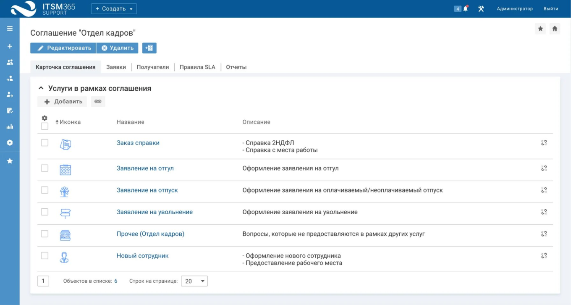Open the hamburger menu in the sidebar
This screenshot has width=571, height=305.
(x=10, y=29)
